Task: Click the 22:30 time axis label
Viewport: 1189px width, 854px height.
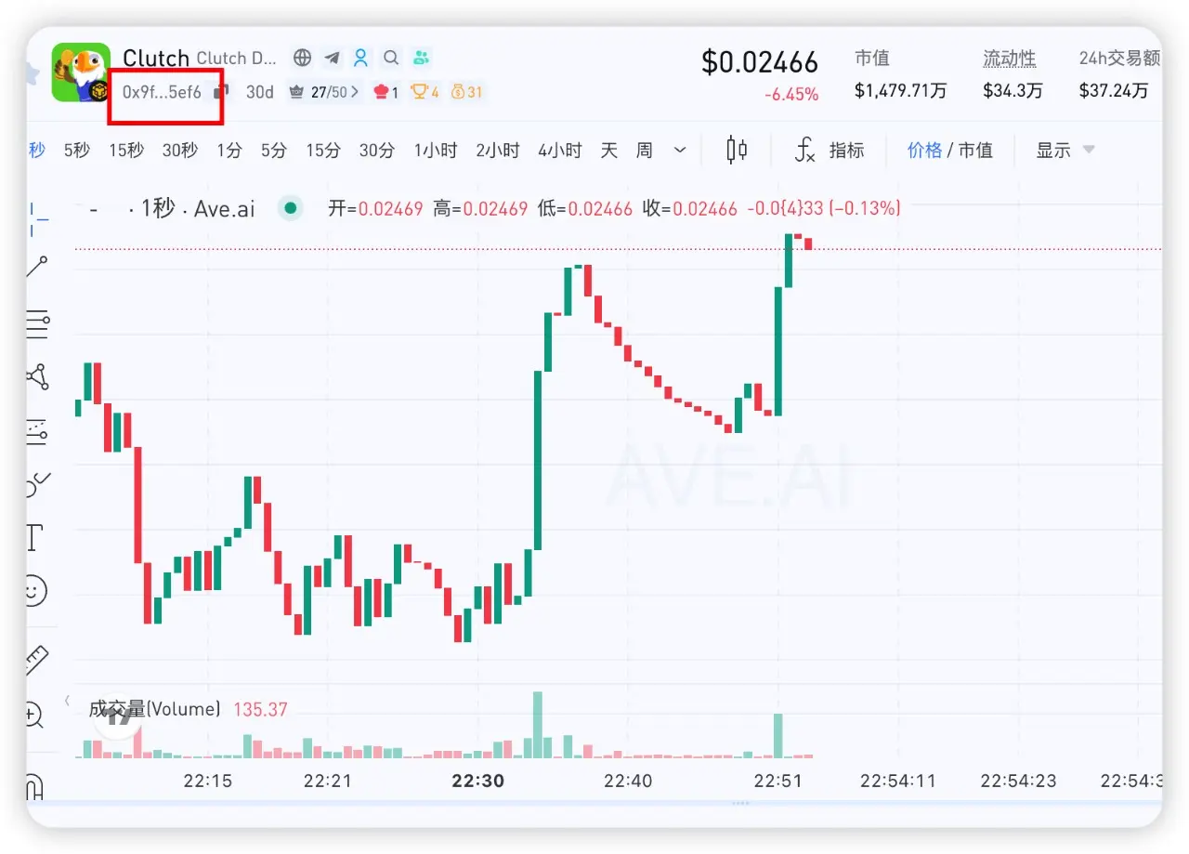Action: point(478,781)
